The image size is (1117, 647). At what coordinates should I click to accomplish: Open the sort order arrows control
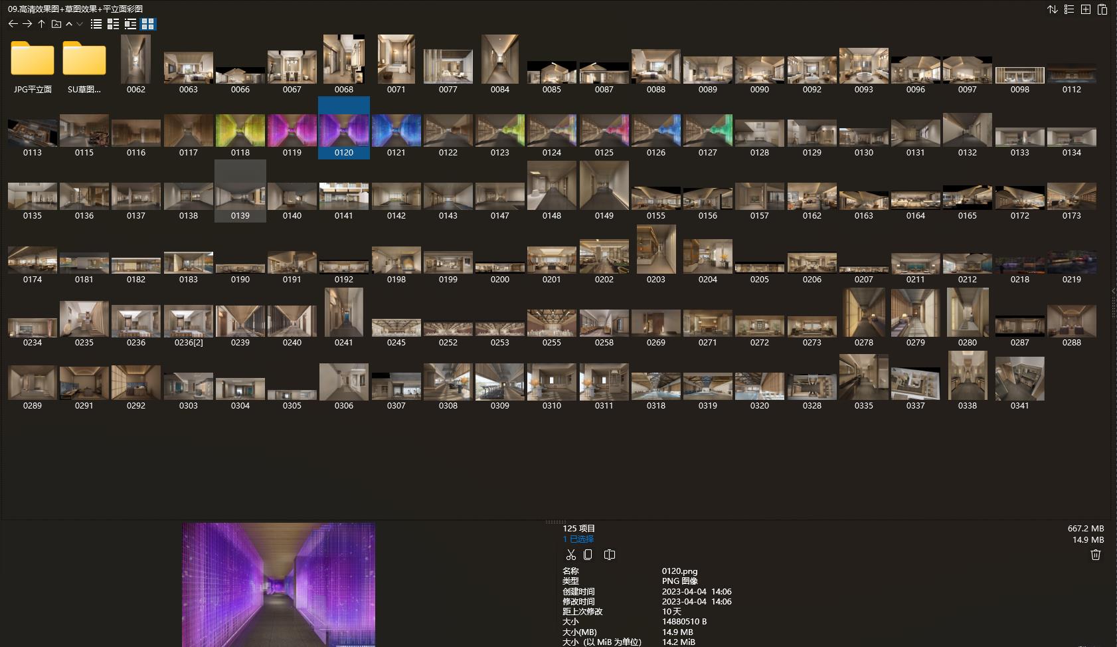1053,9
